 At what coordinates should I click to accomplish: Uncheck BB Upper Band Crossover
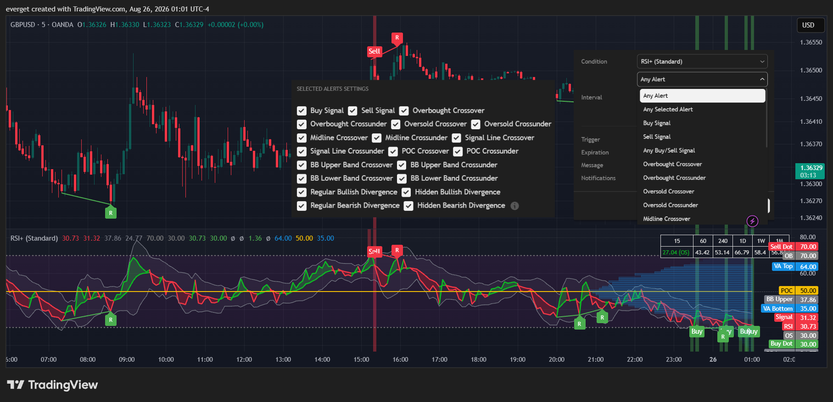click(302, 165)
